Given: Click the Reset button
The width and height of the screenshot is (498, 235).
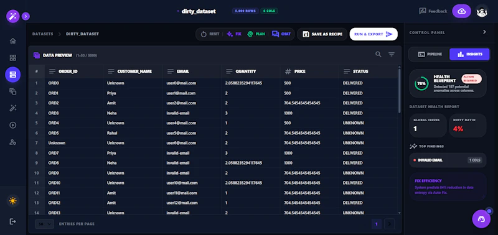Looking at the screenshot, I should [210, 34].
